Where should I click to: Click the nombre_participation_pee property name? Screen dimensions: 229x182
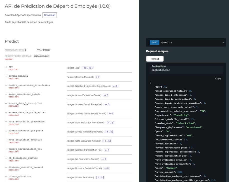25,149
